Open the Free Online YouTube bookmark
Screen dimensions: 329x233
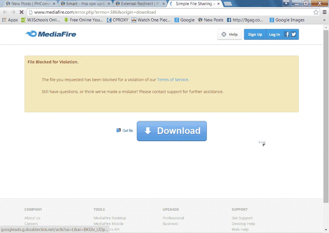tap(83, 20)
